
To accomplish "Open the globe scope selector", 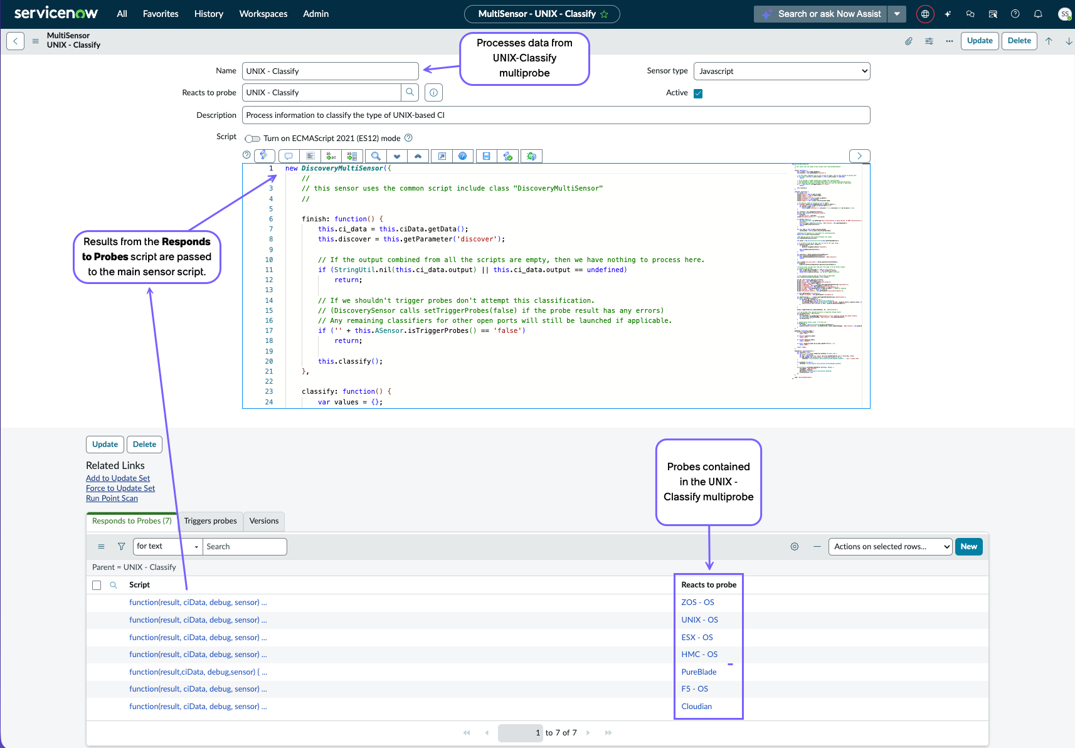I will coord(925,14).
